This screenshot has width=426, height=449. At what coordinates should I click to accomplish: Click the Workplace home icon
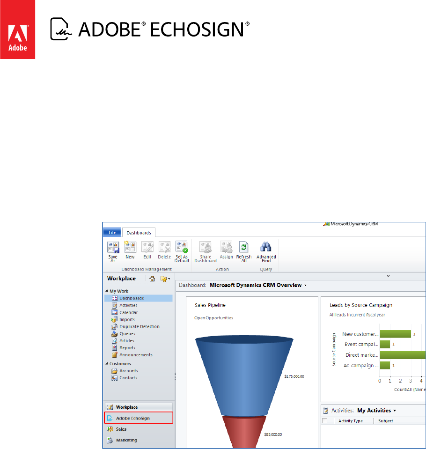pyautogui.click(x=152, y=278)
